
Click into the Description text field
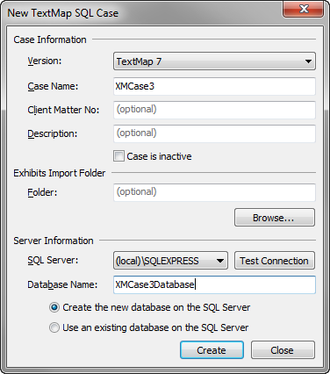tap(214, 133)
